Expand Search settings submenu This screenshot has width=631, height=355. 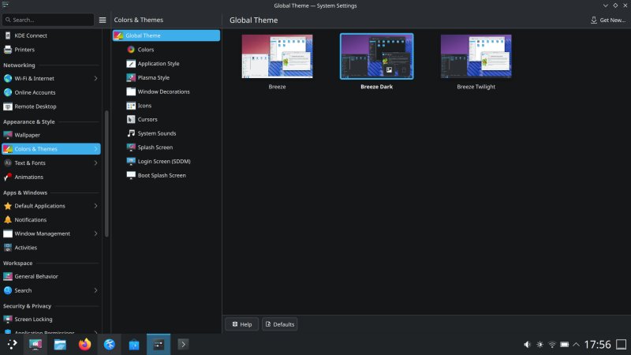(95, 290)
